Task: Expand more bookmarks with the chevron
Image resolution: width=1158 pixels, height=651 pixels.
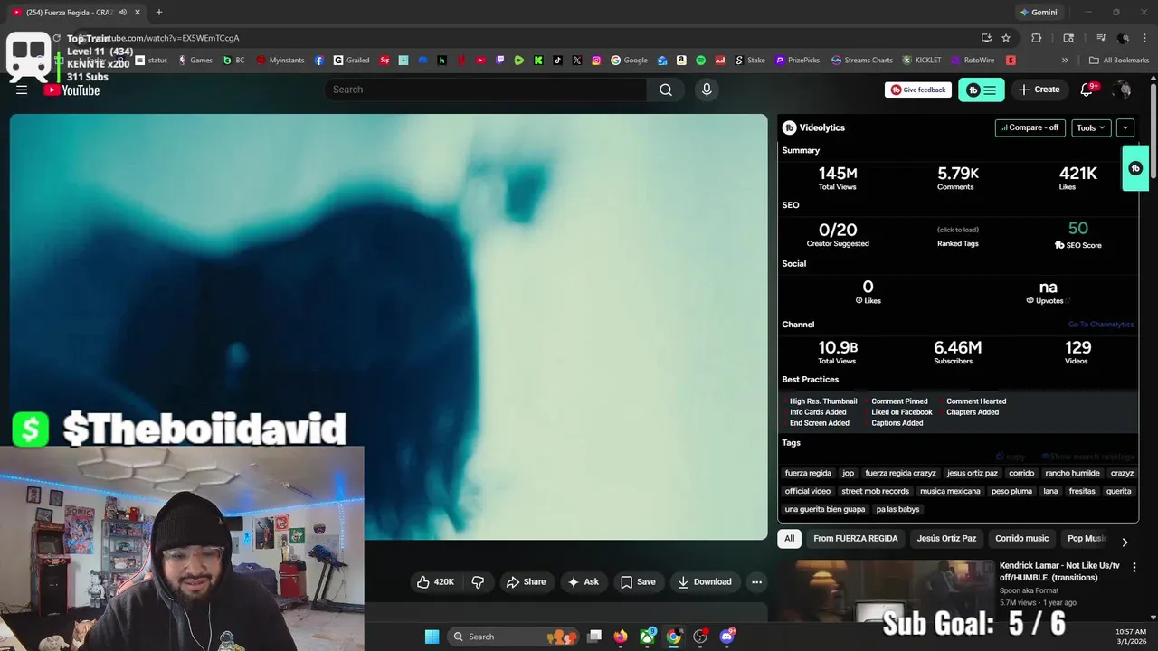Action: tap(1065, 61)
